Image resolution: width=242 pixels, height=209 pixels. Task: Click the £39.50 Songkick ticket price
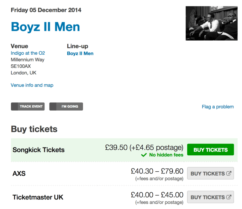(x=116, y=148)
